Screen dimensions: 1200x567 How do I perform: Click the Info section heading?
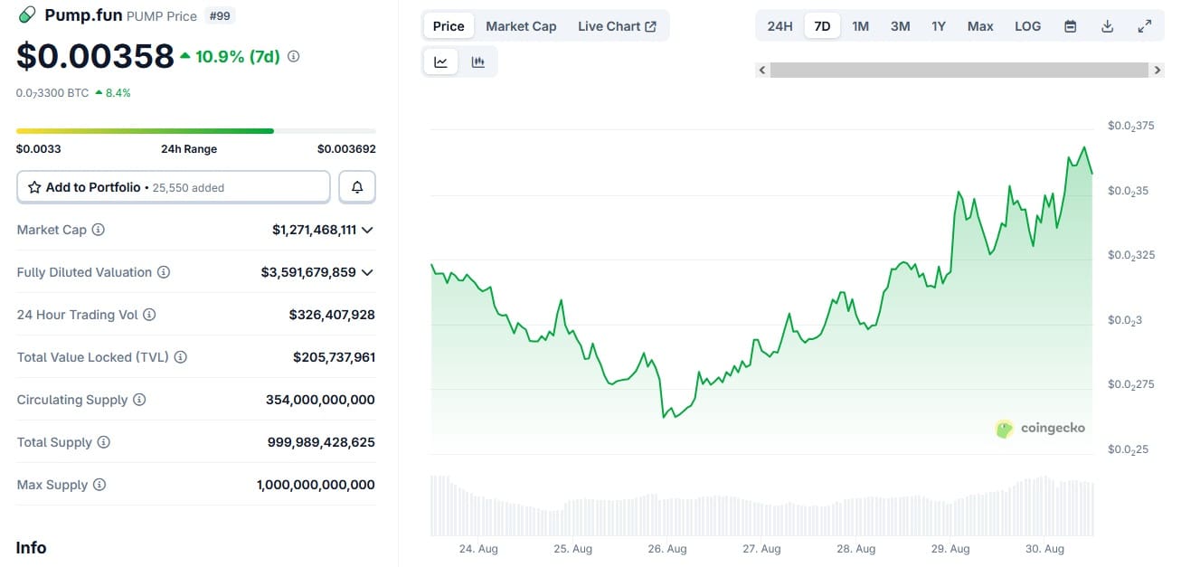[x=31, y=548]
